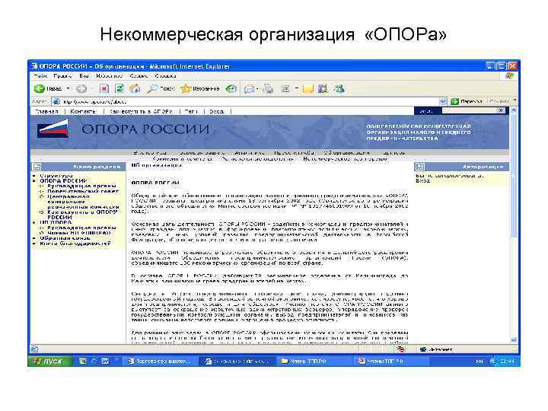Open the 'Об организации' navigation tab
548x411 pixels.
point(347,152)
